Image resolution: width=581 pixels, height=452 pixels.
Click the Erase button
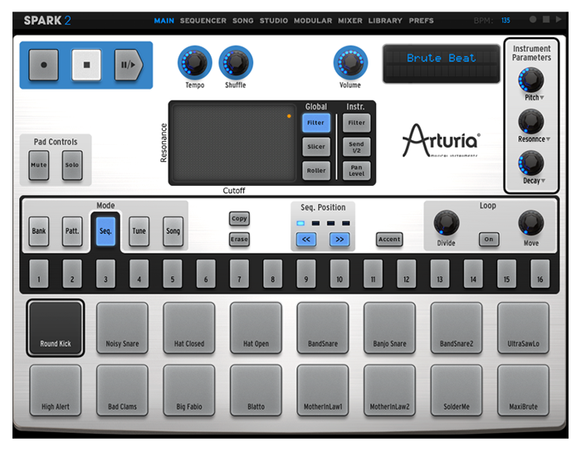239,239
